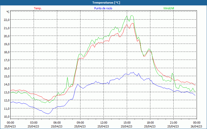The height and width of the screenshot is (129, 207).
Task: Click the 11,0 y-axis value
Action: (x=7, y=108)
